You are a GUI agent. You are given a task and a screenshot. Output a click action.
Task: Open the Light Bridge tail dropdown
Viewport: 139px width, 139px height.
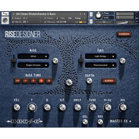point(101,56)
